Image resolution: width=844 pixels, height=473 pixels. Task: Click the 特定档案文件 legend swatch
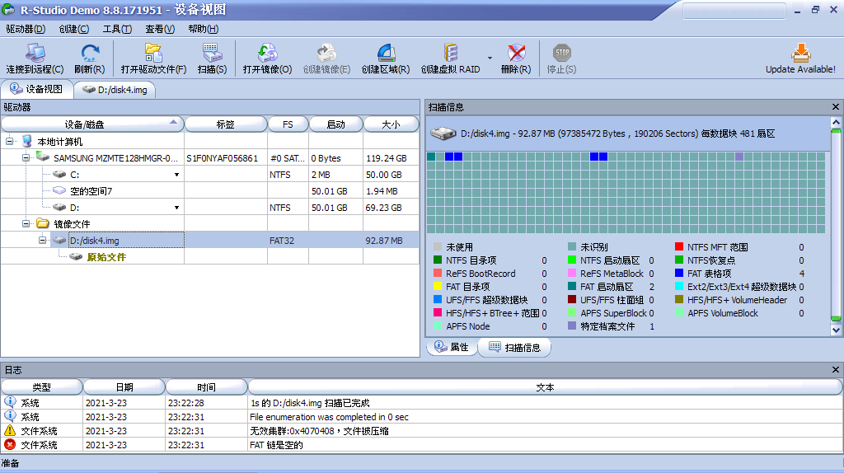pos(572,326)
